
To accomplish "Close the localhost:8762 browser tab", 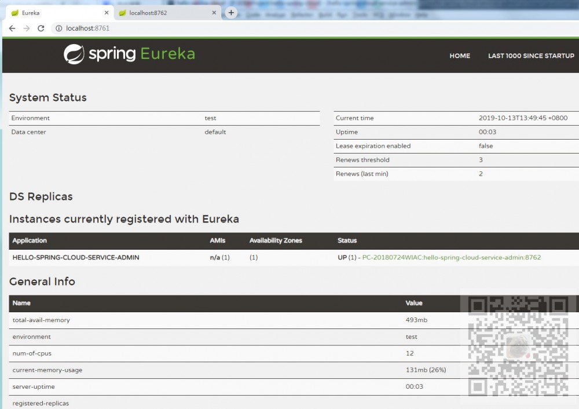I will pos(214,13).
